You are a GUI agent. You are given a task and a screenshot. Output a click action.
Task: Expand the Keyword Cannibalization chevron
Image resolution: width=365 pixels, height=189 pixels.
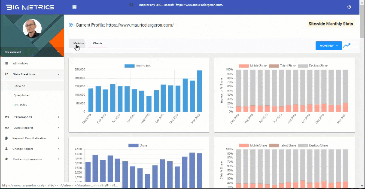point(58,138)
